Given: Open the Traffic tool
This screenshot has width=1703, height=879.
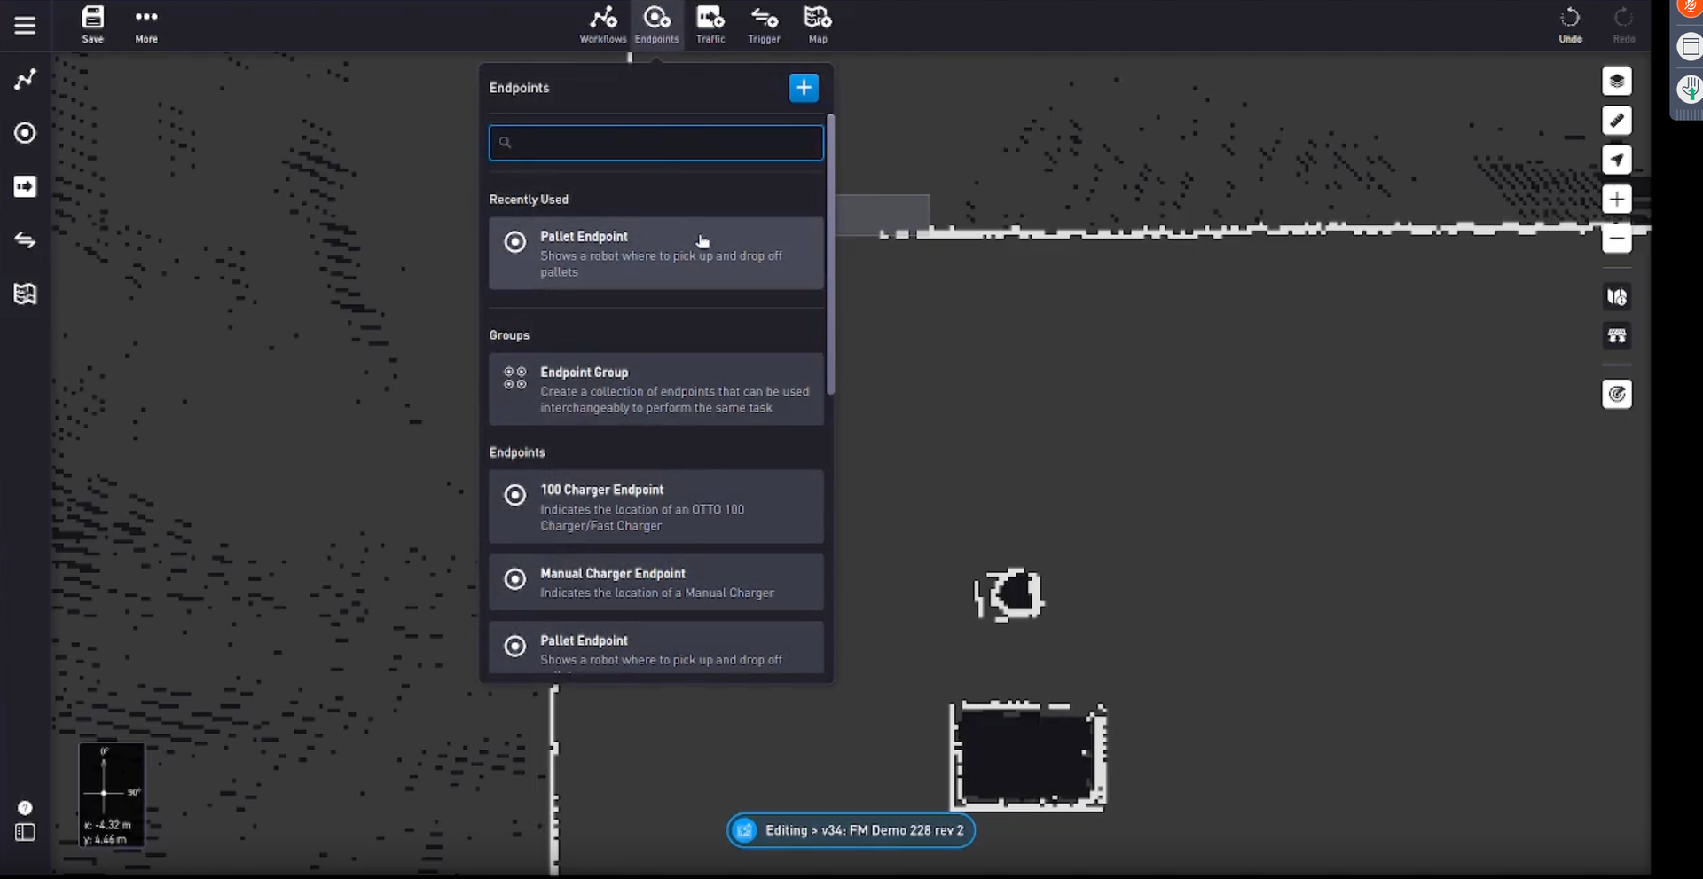Looking at the screenshot, I should tap(710, 25).
